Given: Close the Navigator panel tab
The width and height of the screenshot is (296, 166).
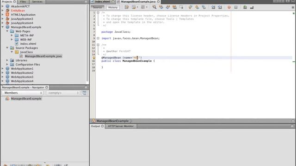Looking at the screenshot, I should pyautogui.click(x=47, y=87).
